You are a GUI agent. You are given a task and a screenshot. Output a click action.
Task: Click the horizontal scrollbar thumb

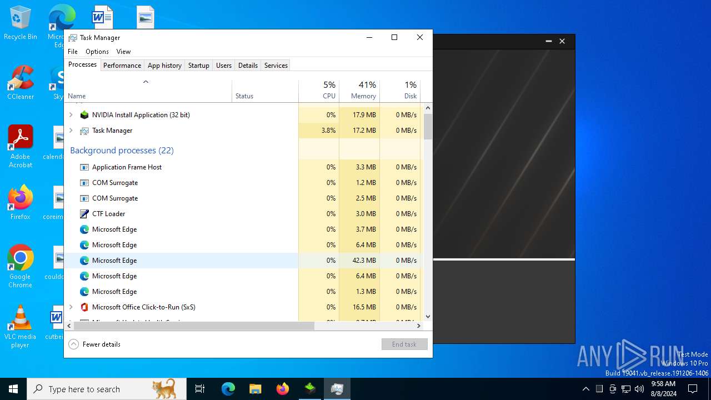tap(194, 326)
